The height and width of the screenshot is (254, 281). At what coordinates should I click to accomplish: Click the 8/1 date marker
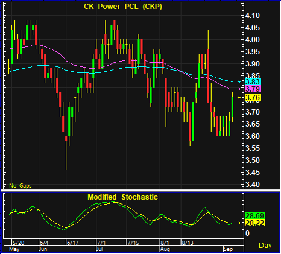point(165,243)
